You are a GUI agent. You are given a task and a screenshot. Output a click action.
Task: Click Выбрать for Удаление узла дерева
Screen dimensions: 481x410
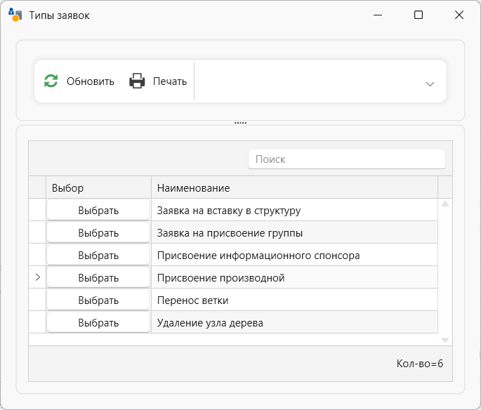(98, 322)
